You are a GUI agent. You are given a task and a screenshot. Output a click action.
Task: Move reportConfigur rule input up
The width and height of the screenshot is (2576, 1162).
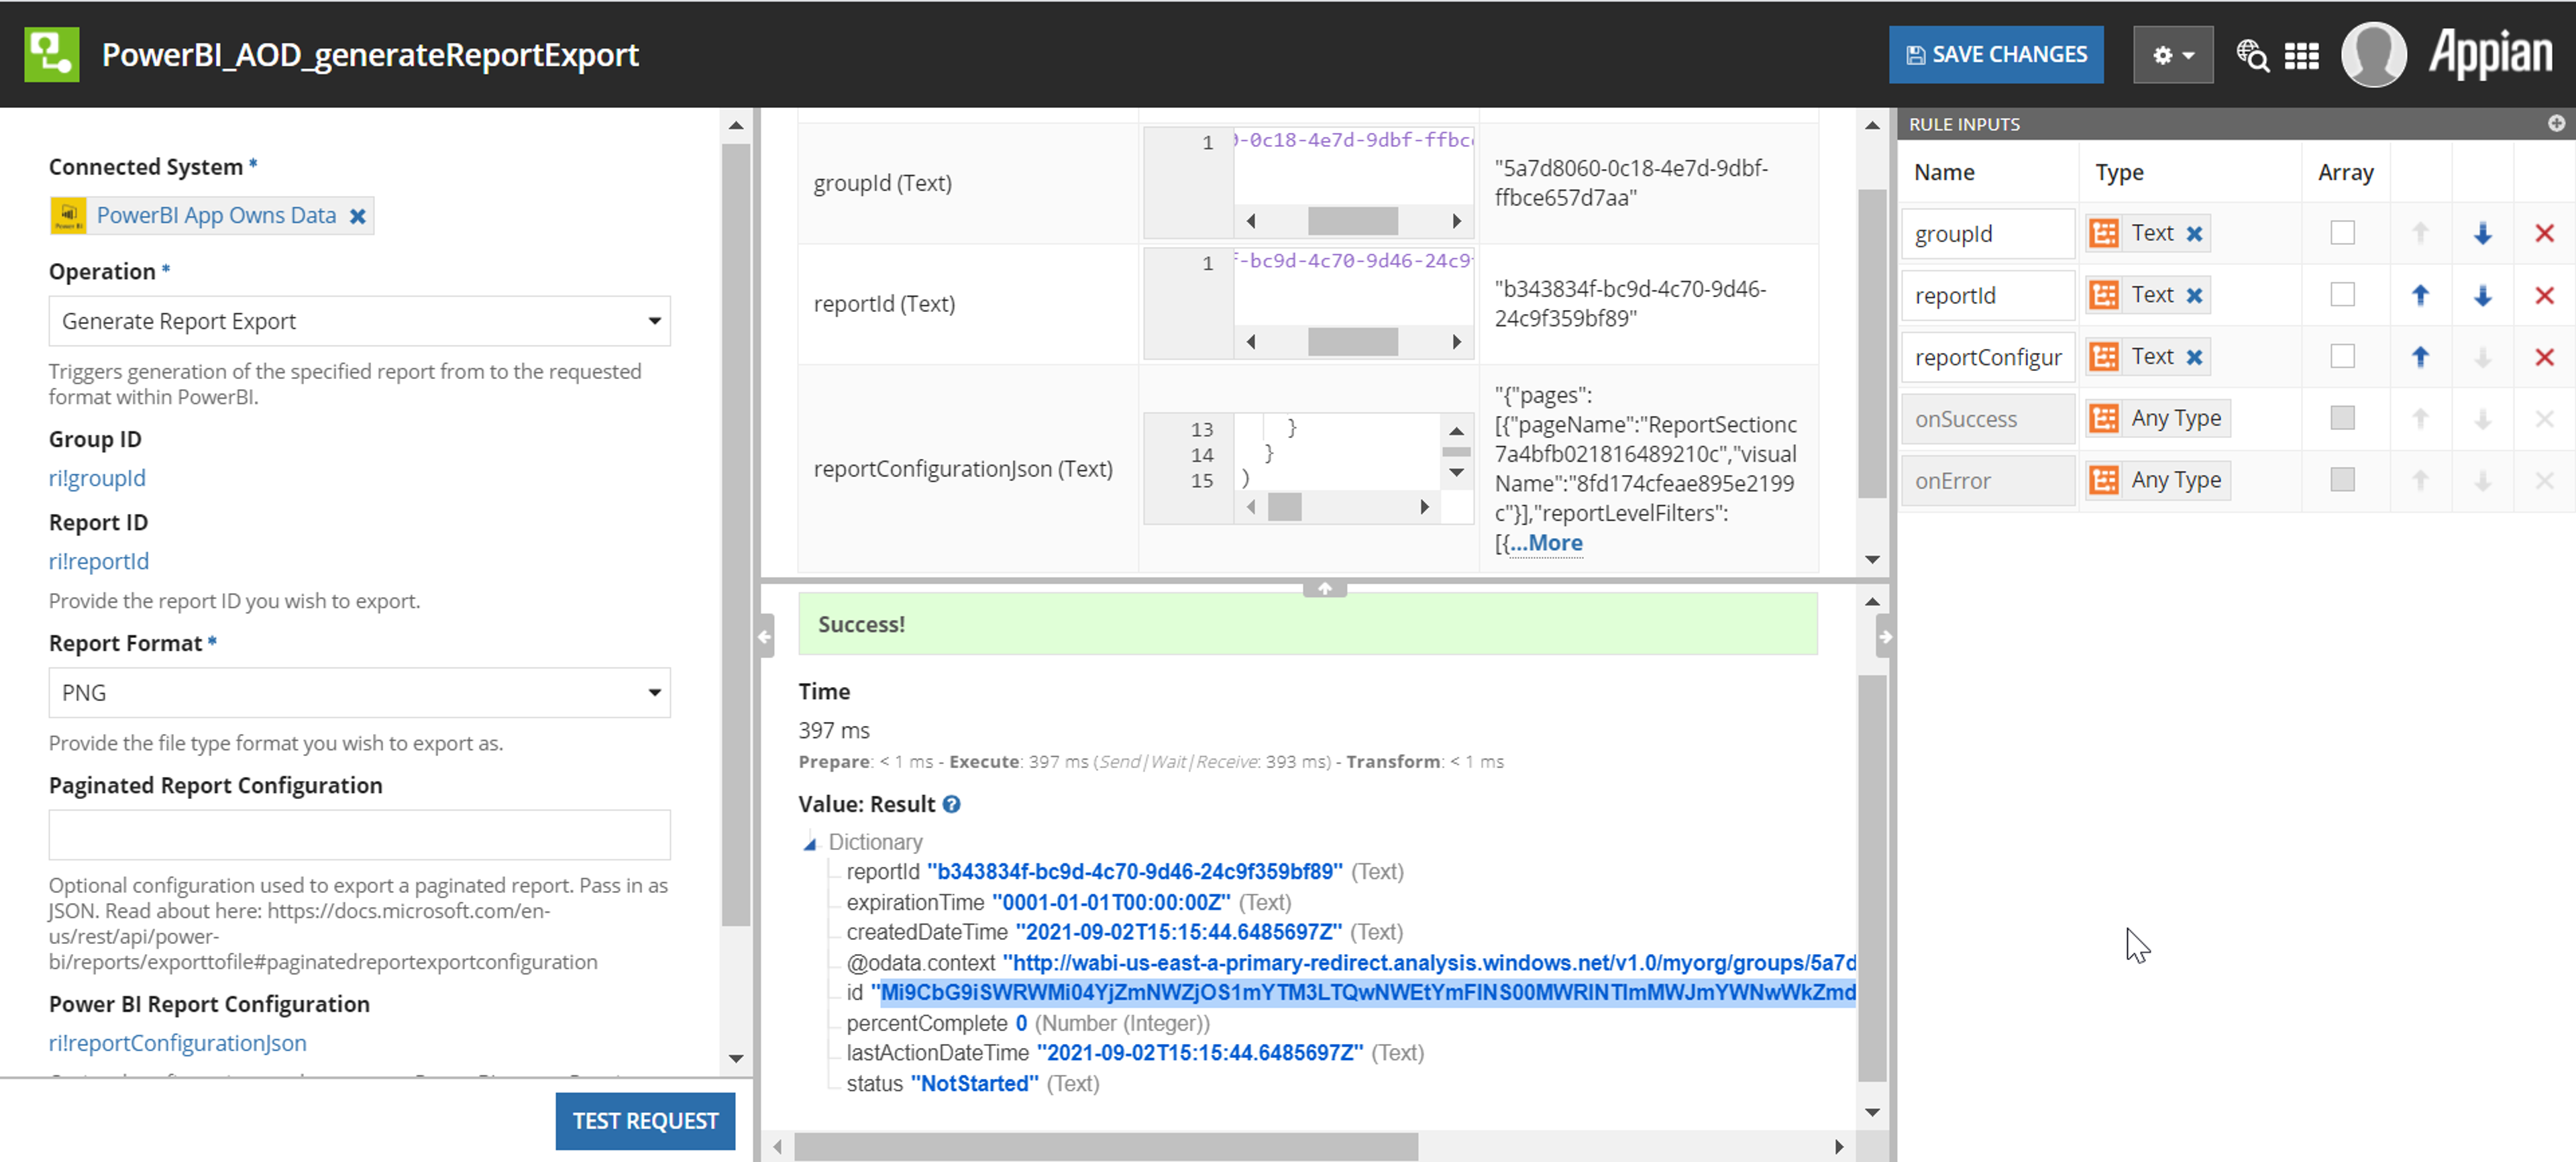pyautogui.click(x=2420, y=357)
